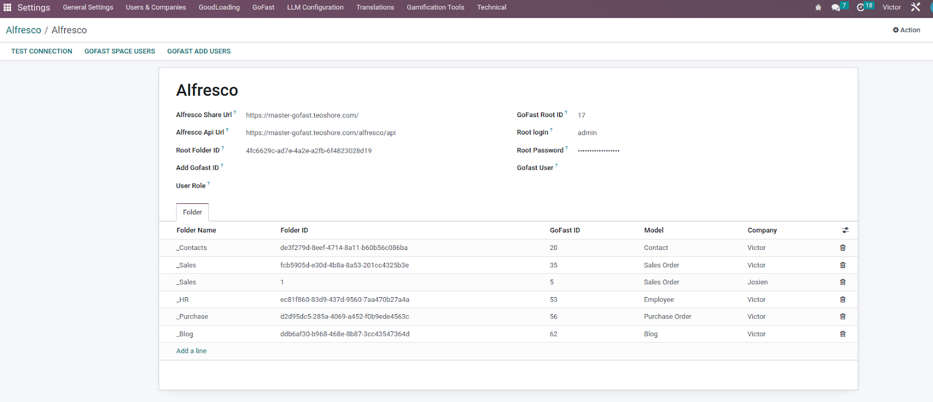Image resolution: width=933 pixels, height=402 pixels.
Task: Click the Josien company cell
Action: [x=757, y=282]
